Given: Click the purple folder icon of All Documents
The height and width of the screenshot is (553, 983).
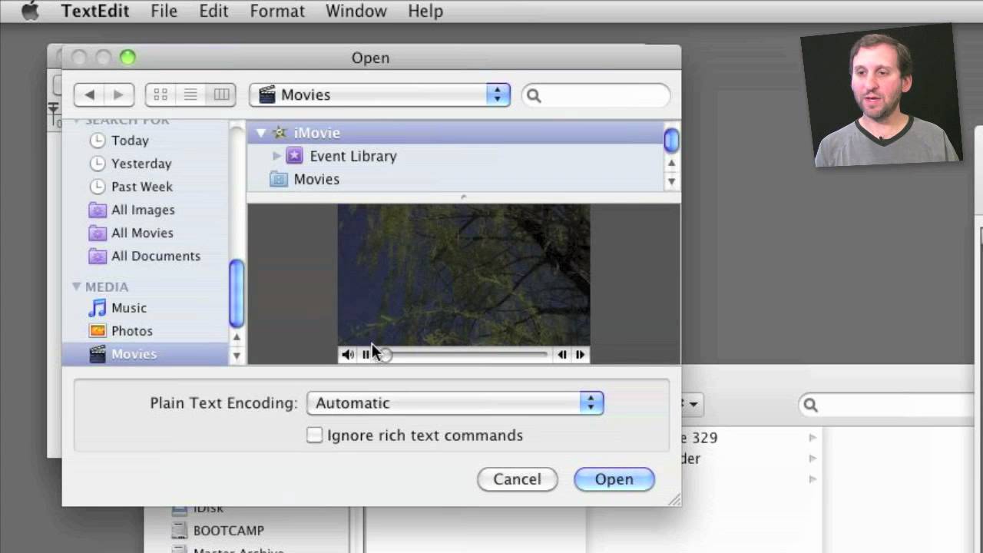Looking at the screenshot, I should point(97,256).
